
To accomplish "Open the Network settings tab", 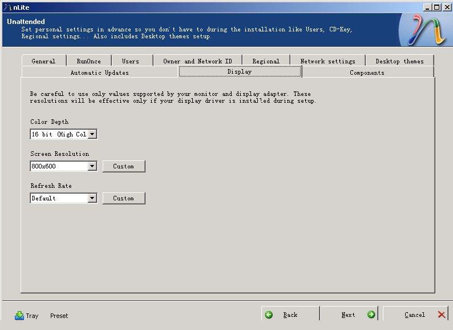I will 327,61.
